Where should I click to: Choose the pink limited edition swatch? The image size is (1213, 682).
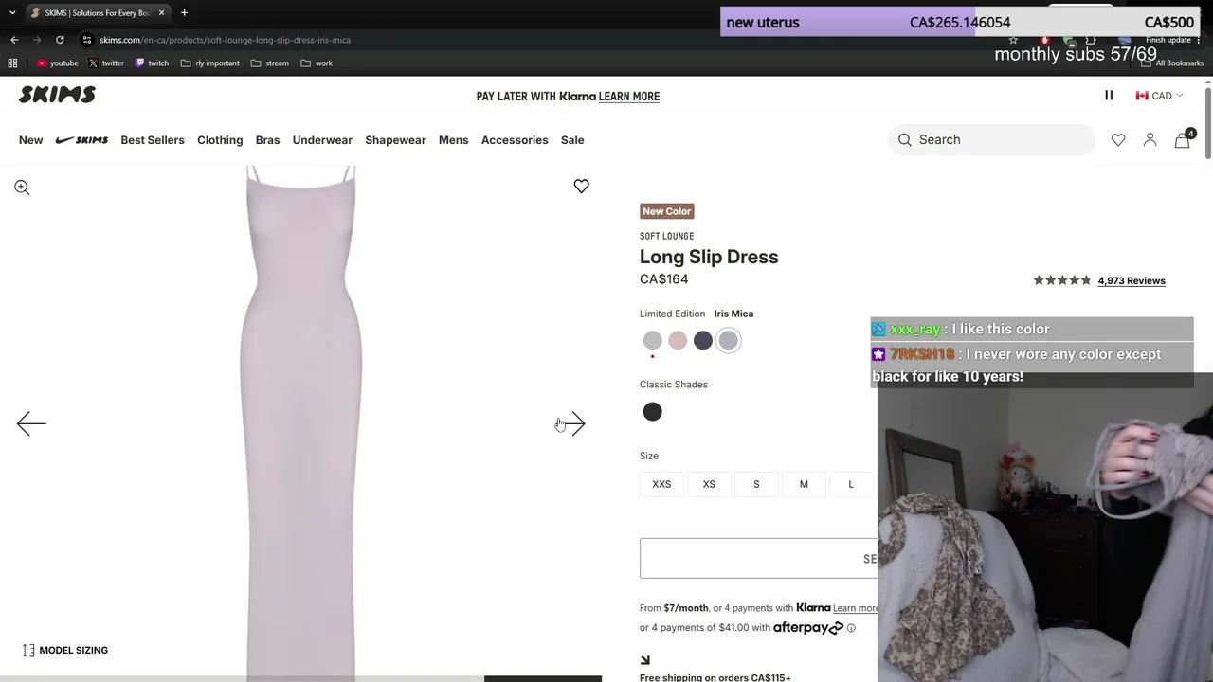(678, 341)
